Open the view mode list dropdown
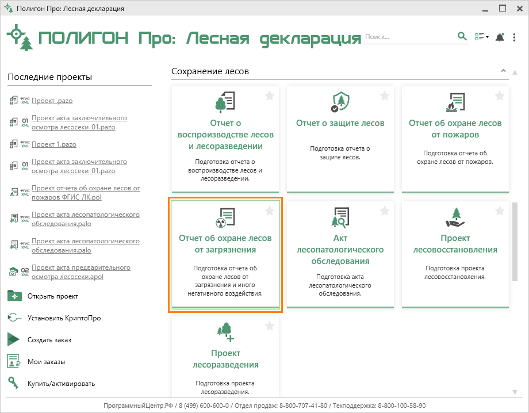This screenshot has height=413, width=529. click(x=481, y=37)
